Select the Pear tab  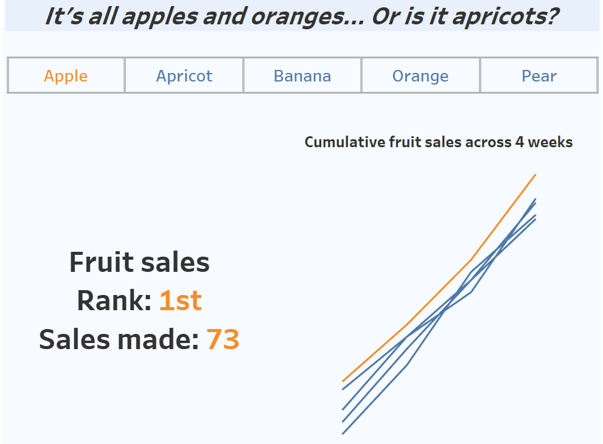click(x=539, y=76)
